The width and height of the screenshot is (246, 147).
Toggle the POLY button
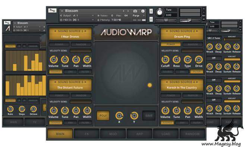pyautogui.click(x=103, y=115)
